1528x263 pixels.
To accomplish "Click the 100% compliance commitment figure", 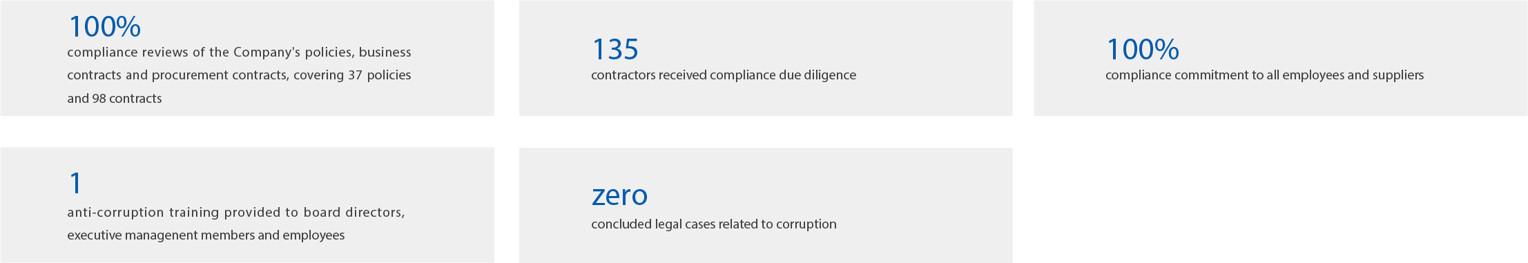I will coord(1143,50).
